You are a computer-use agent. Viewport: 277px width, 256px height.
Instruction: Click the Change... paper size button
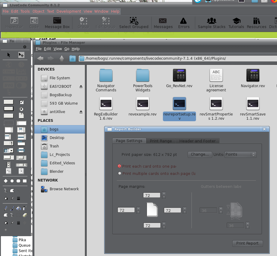pyautogui.click(x=200, y=154)
